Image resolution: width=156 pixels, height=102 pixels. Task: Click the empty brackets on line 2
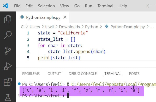coord(73,39)
